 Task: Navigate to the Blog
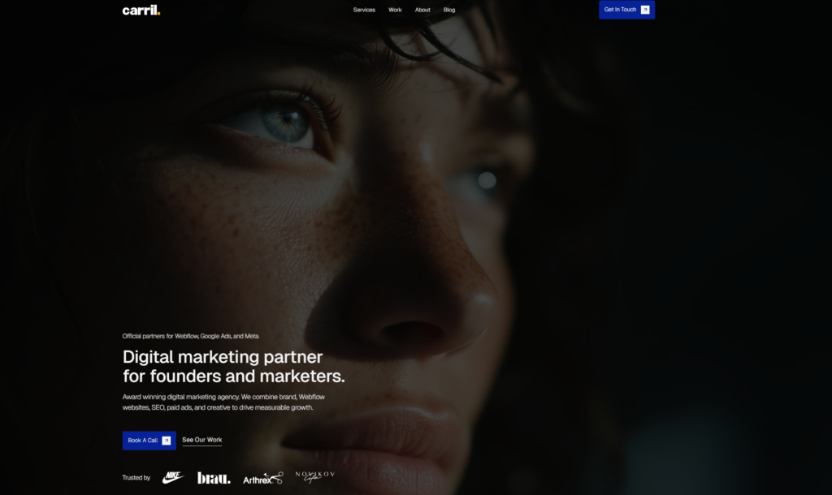click(449, 10)
